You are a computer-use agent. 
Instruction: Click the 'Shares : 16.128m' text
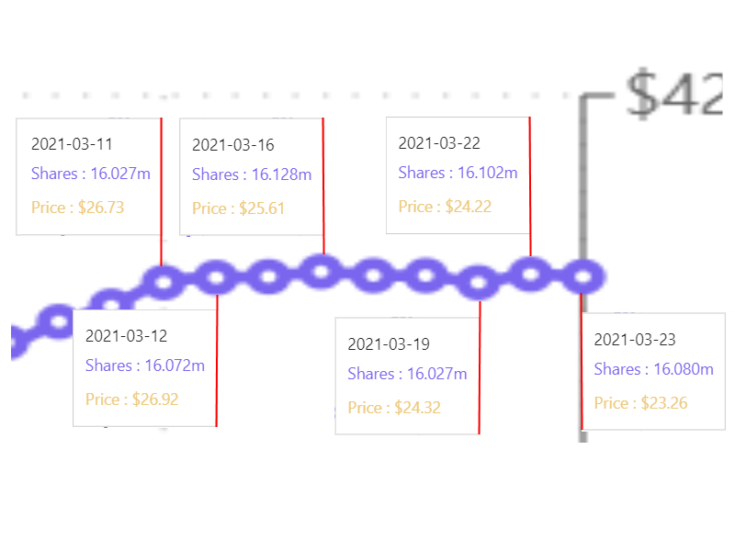(252, 174)
